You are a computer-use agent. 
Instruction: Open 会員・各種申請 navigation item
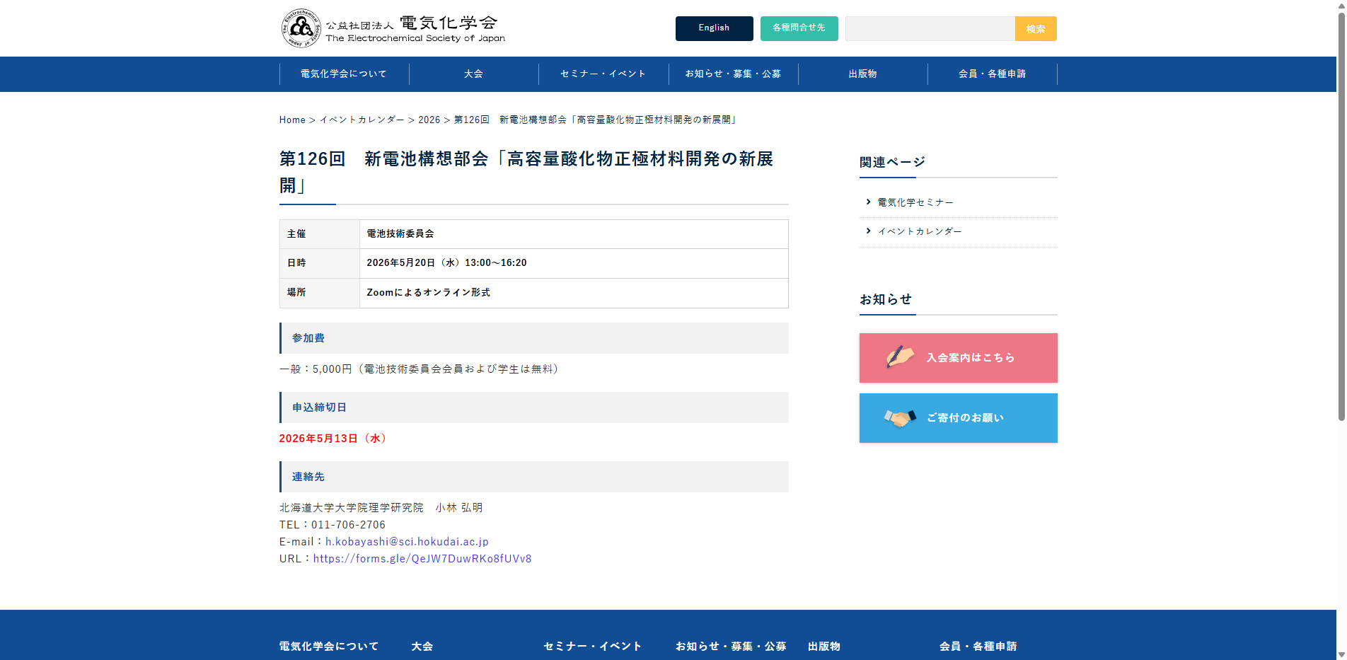(x=992, y=74)
